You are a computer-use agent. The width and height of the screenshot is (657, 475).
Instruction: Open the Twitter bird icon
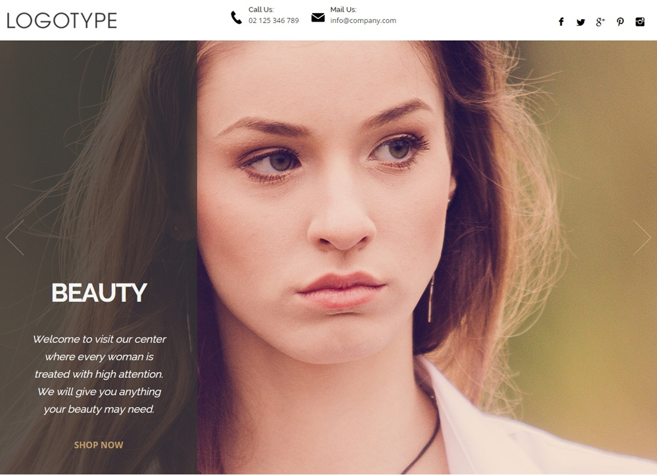(580, 22)
